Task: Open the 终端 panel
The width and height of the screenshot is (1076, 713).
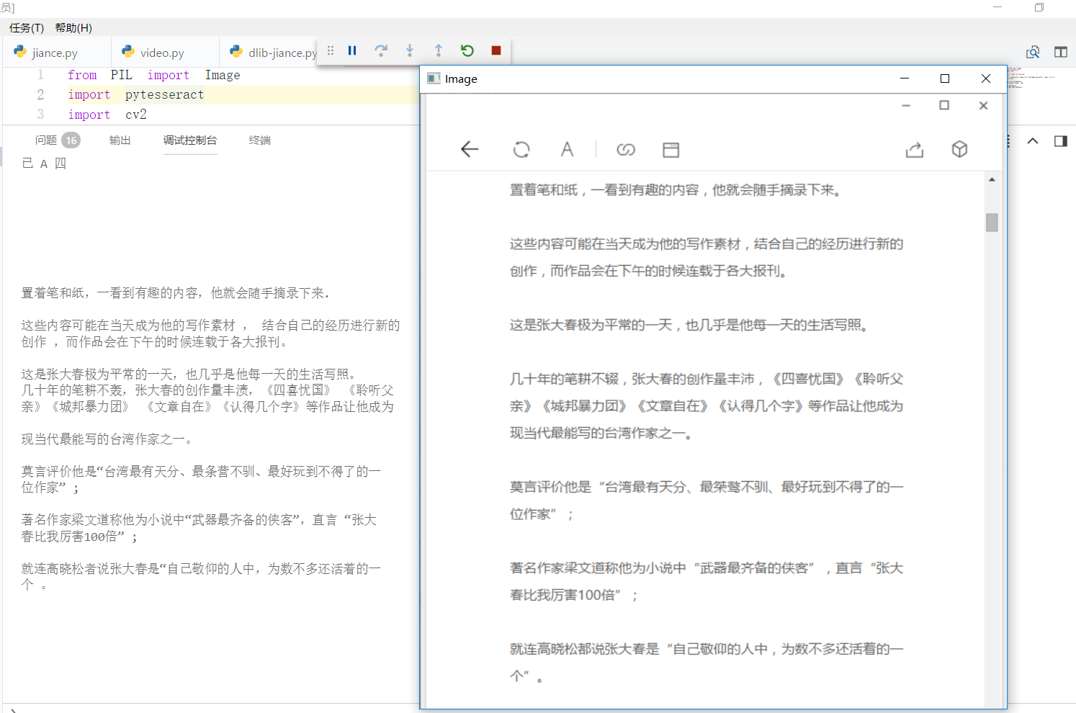Action: coord(260,140)
